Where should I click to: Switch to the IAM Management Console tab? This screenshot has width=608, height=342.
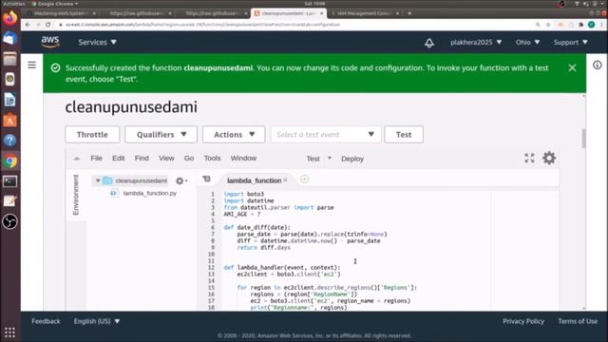365,13
